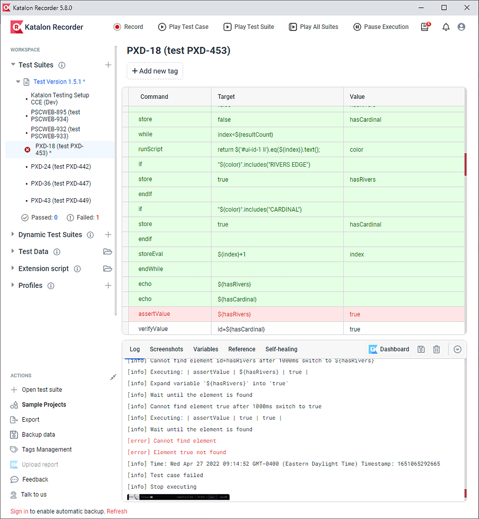The image size is (479, 519).
Task: Open notifications bell icon
Action: click(446, 27)
